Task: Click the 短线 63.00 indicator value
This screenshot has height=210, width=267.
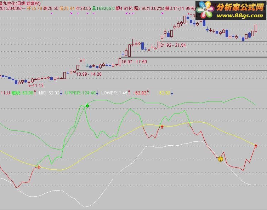Action: 22,93
